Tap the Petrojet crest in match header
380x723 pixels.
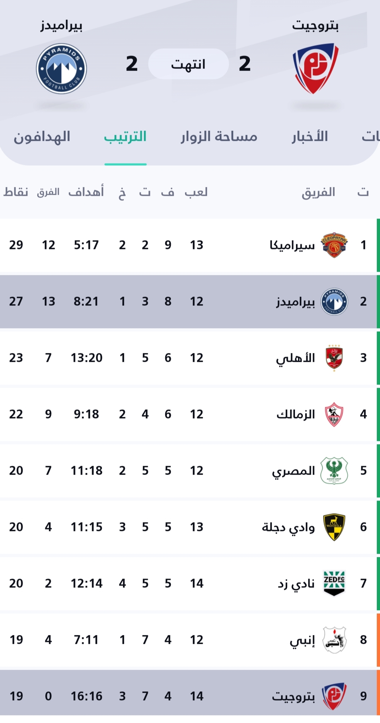pos(315,68)
